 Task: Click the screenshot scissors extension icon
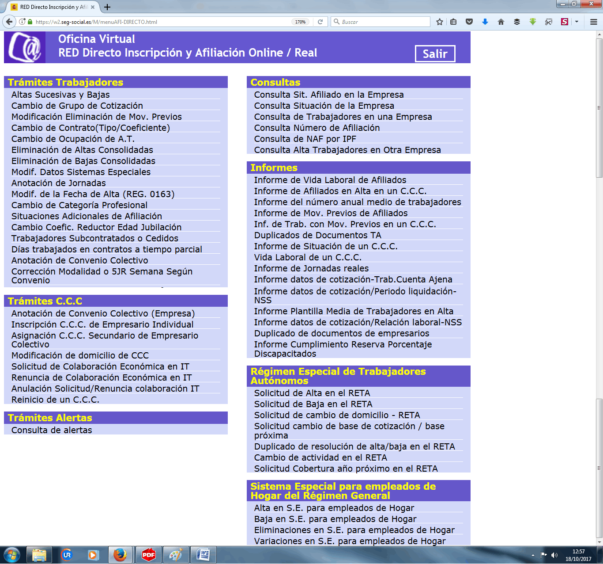pos(549,22)
